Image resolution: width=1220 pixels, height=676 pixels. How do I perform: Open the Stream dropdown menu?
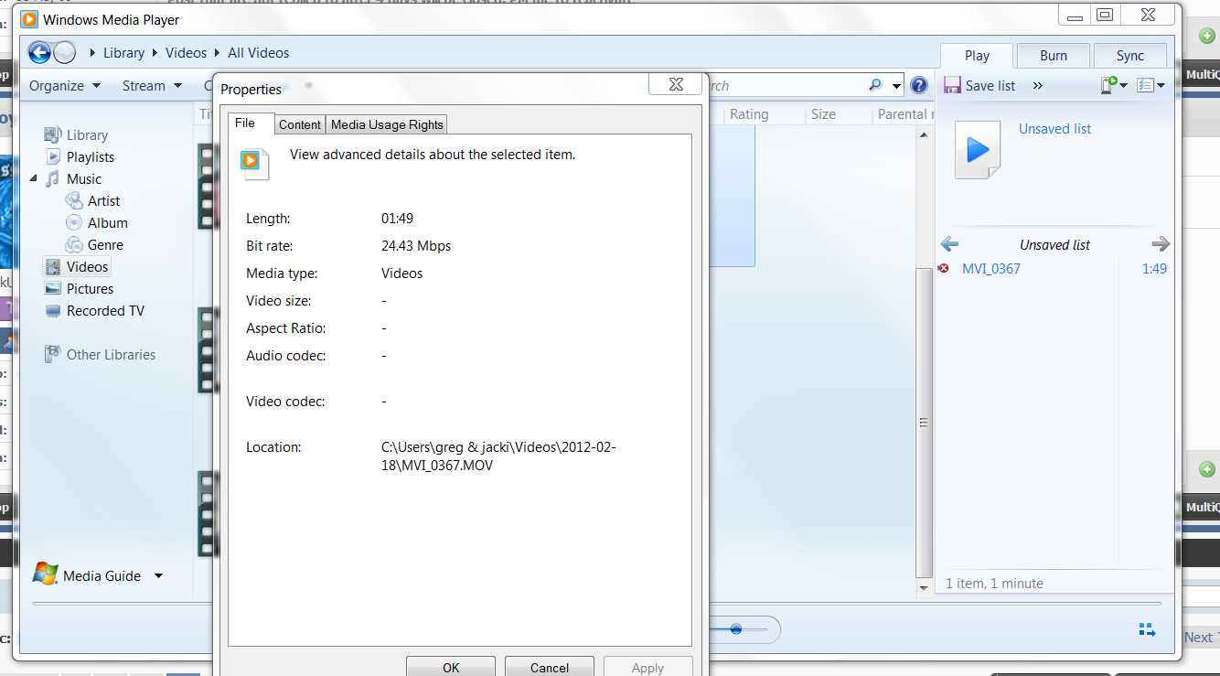click(152, 85)
